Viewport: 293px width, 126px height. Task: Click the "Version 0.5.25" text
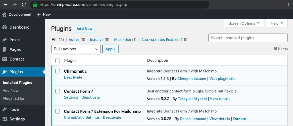[x=159, y=119]
